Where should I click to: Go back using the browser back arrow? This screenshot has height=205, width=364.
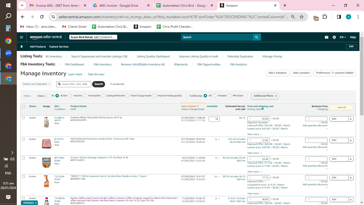point(23,17)
